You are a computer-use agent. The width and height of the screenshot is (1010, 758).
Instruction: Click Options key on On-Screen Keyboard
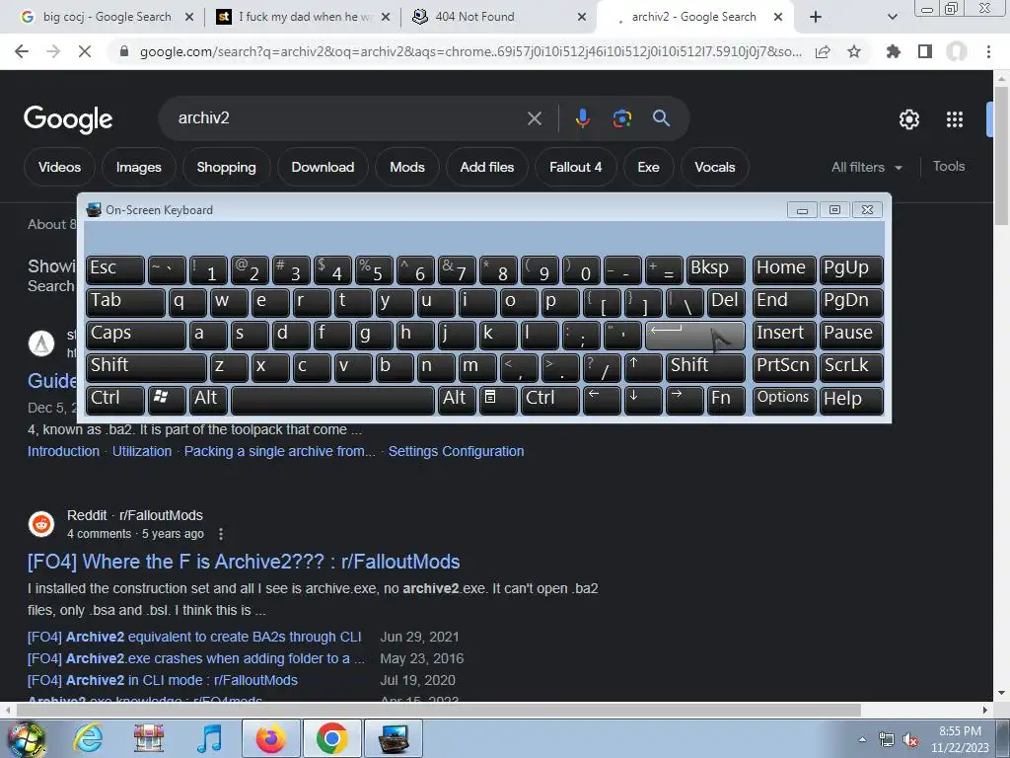(784, 399)
